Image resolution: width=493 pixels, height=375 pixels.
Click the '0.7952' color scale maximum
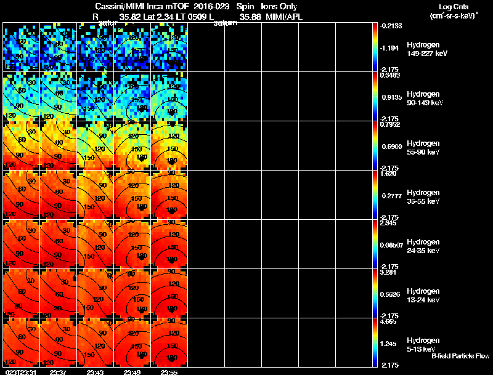pyautogui.click(x=390, y=124)
